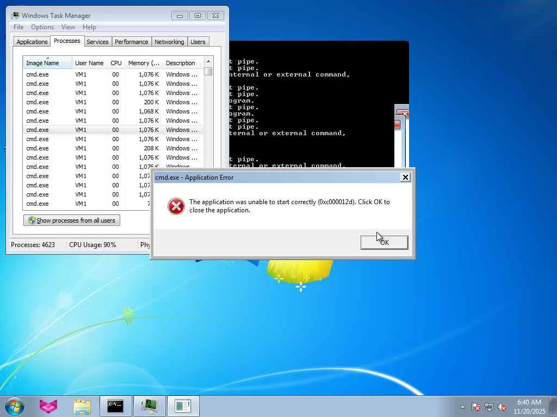
Task: Open the error dialog taskbar button
Action: pos(183,406)
